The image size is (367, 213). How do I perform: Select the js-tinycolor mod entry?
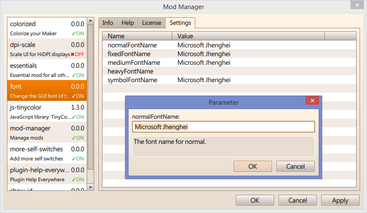(x=47, y=111)
